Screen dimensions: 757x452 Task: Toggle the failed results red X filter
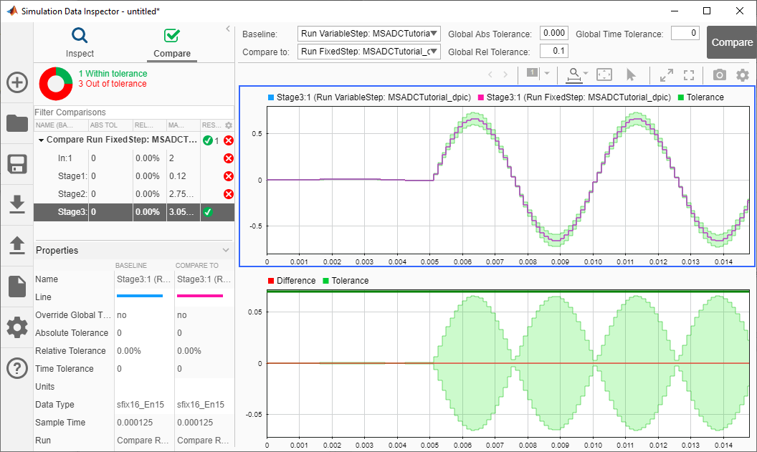[228, 141]
